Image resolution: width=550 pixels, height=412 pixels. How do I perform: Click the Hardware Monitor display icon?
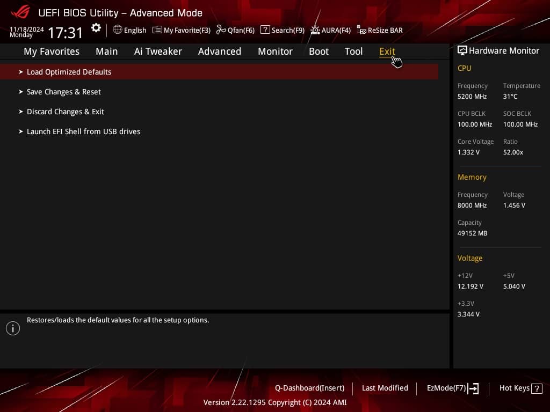click(x=462, y=50)
